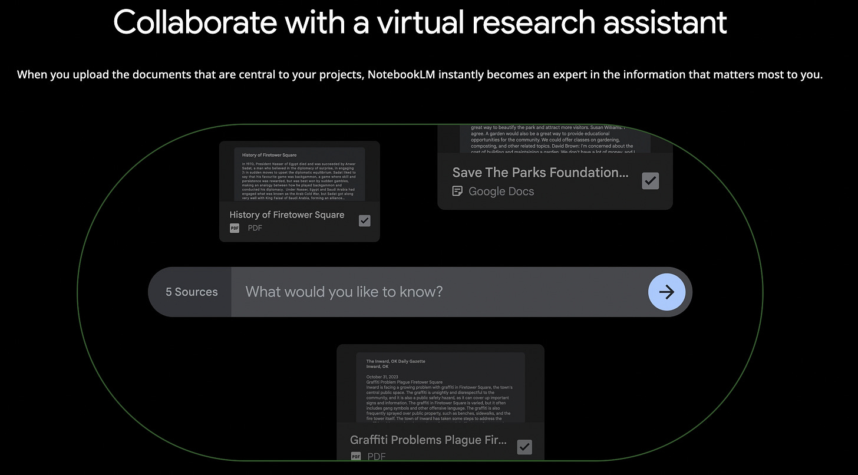858x475 pixels.
Task: Select the 'Graffiti Problems Plague Fir...' card title
Action: (428, 440)
